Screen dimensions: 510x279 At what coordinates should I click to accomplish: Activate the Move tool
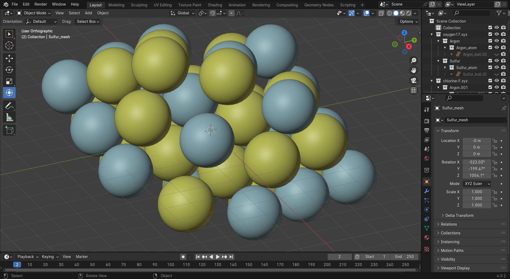pos(9,58)
